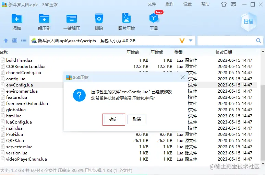Click the file icon of buildTime.lua
This screenshot has height=175, width=265.
point(2,60)
